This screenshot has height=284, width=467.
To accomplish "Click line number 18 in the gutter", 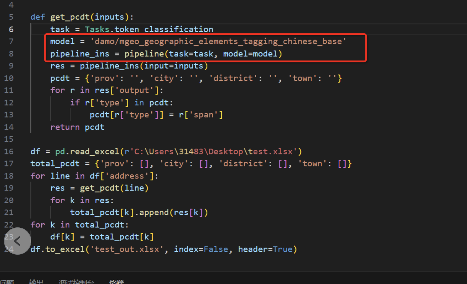I will (x=9, y=176).
